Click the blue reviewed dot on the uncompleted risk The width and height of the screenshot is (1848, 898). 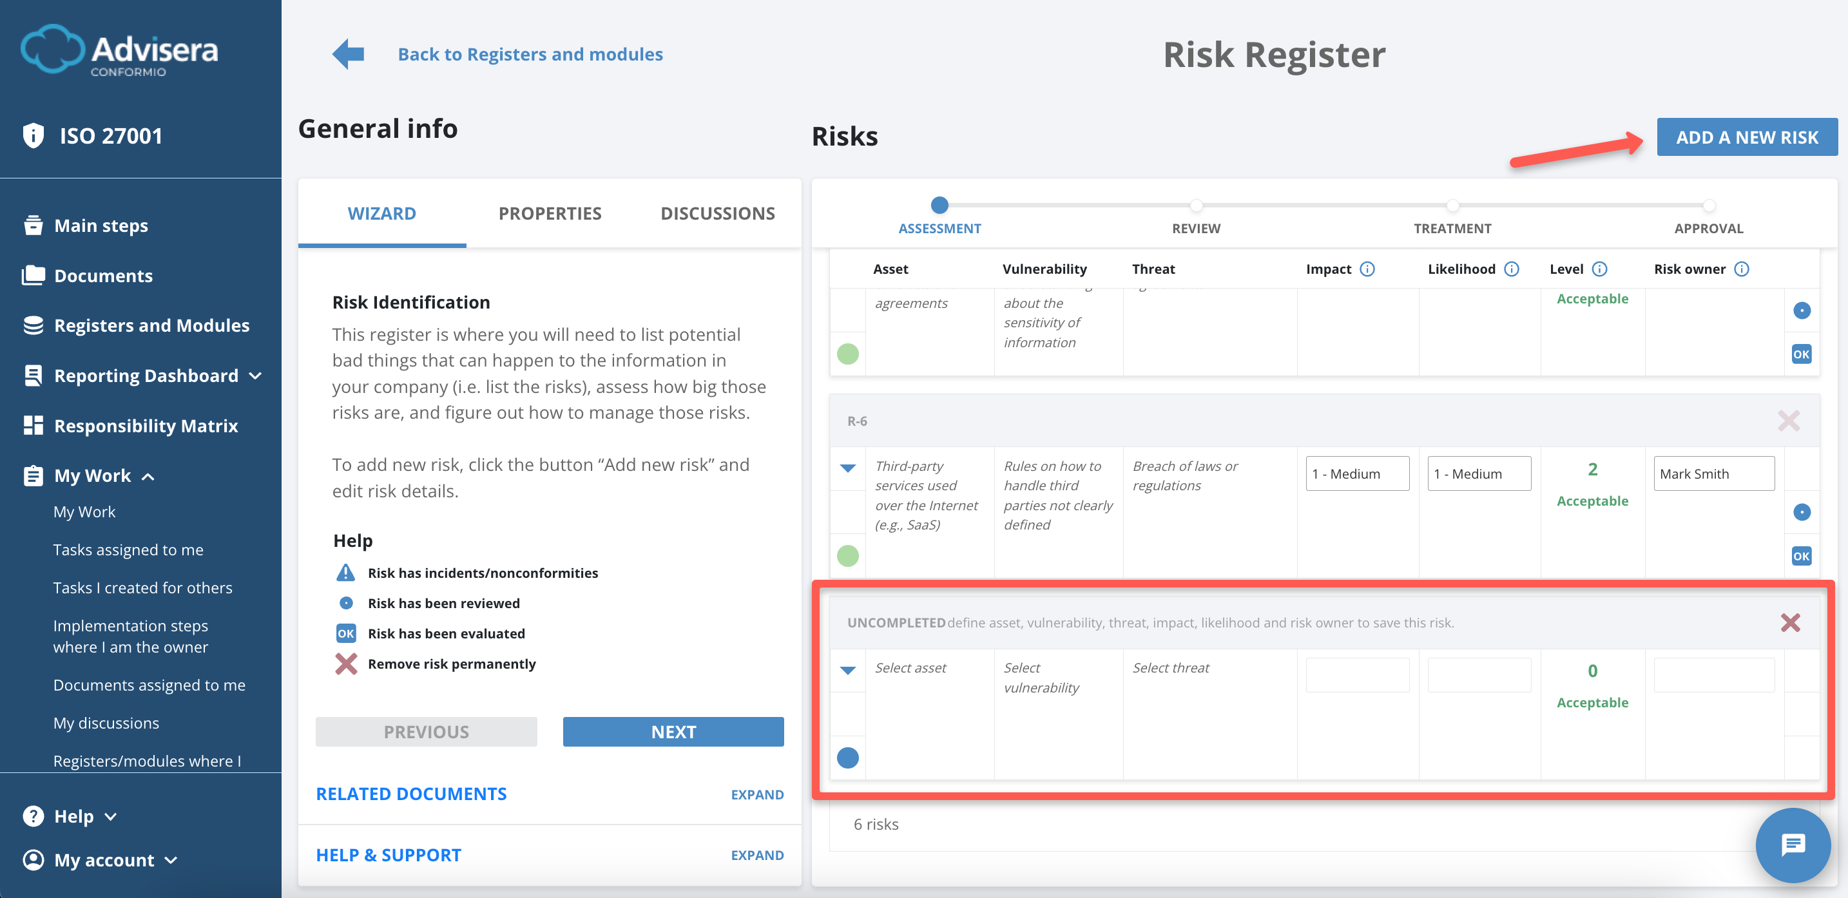tap(848, 758)
